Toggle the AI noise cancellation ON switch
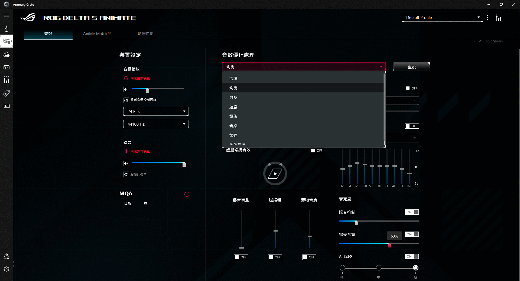Viewport: 520px width, 281px height. (412, 256)
